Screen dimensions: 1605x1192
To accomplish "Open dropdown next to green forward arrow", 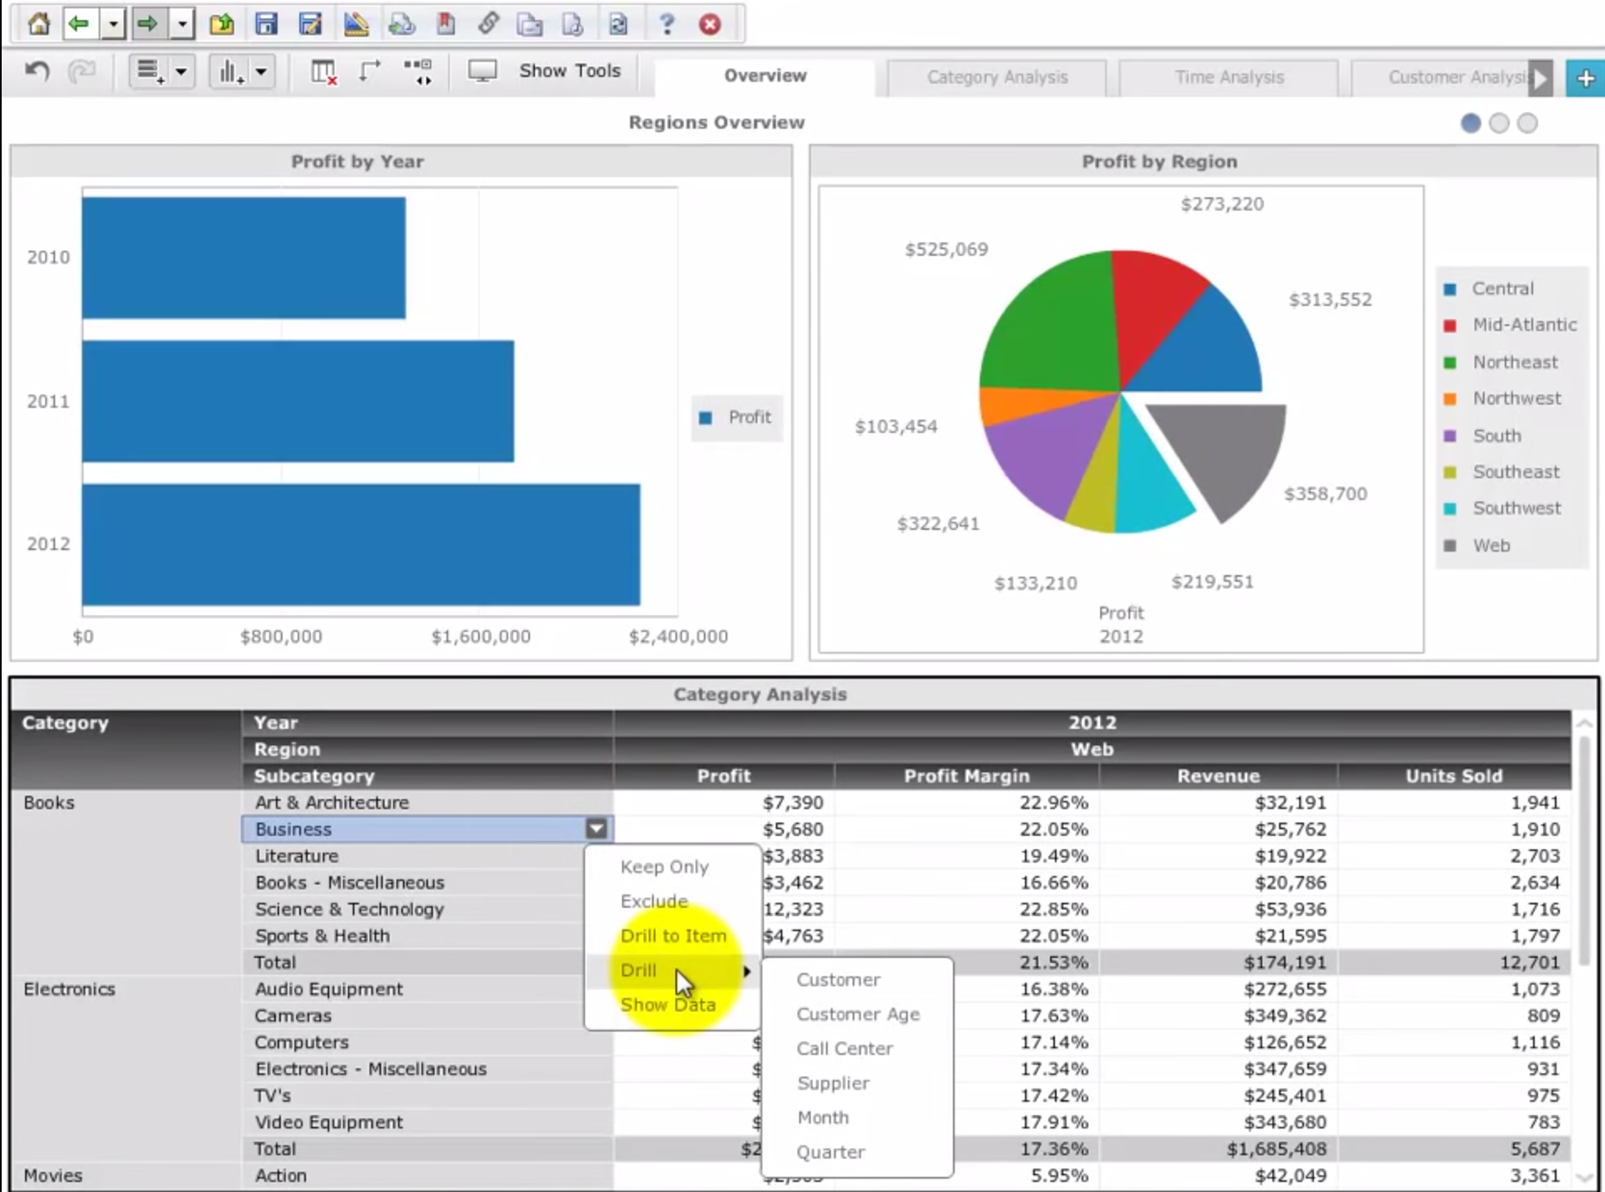I will tap(182, 23).
